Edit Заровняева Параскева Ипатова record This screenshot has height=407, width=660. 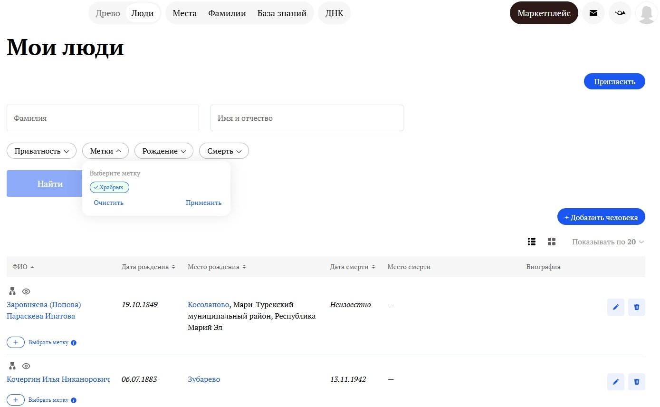[615, 307]
